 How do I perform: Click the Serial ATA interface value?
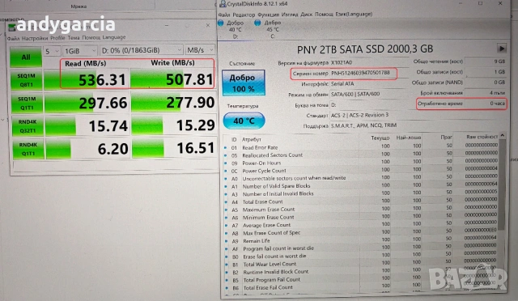tap(369, 83)
